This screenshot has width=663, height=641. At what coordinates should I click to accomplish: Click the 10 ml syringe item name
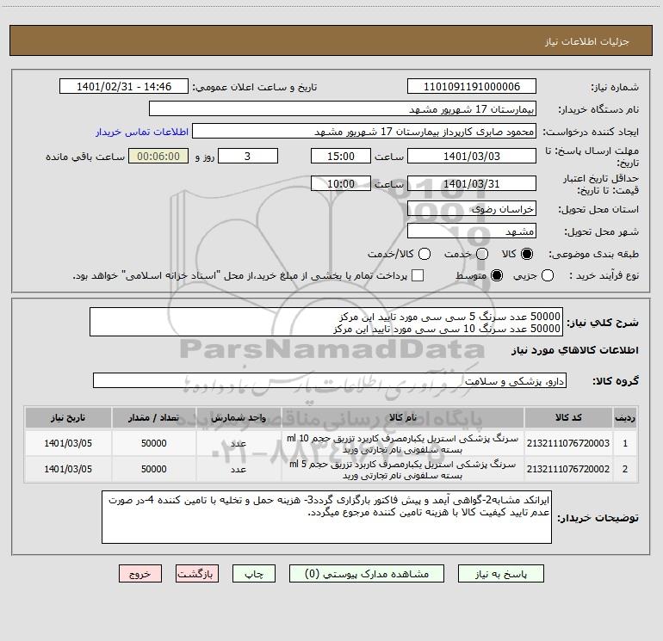pos(403,444)
